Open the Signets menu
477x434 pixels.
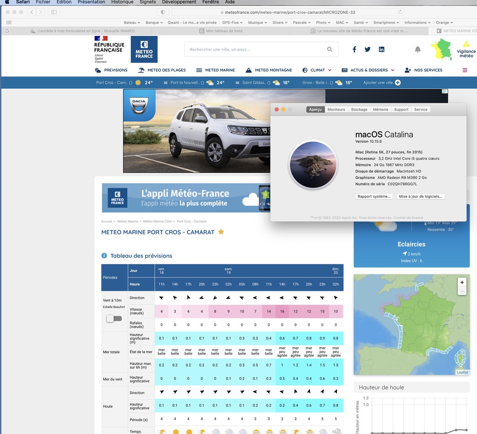point(148,2)
